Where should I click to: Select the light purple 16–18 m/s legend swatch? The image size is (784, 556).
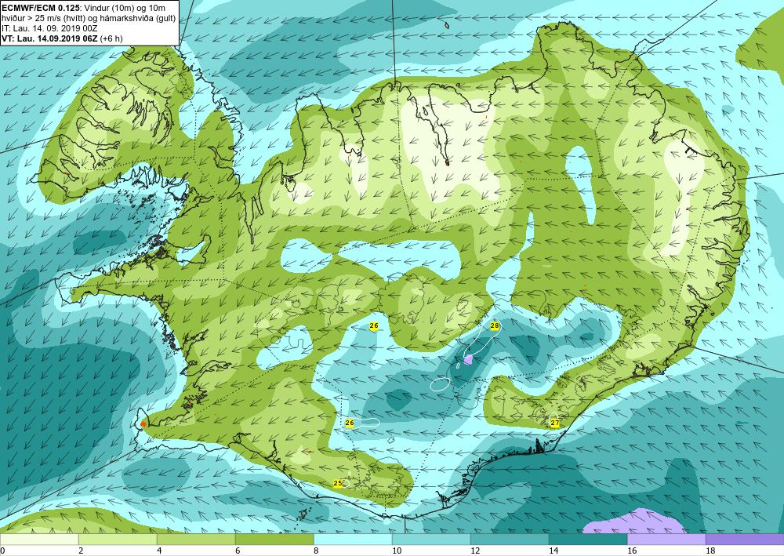[666, 540]
